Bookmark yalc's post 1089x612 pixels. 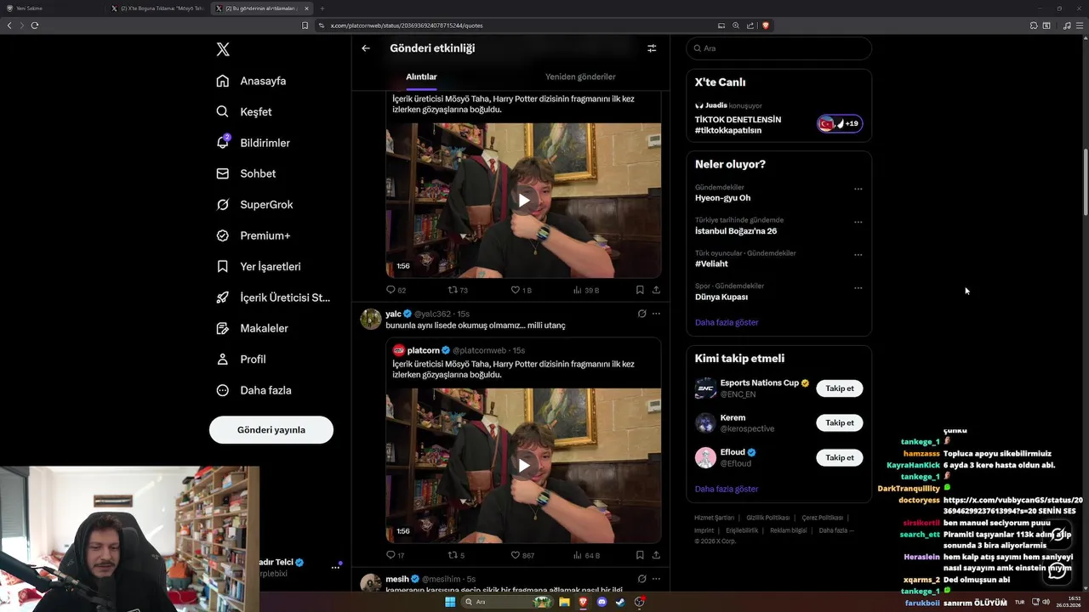point(640,555)
